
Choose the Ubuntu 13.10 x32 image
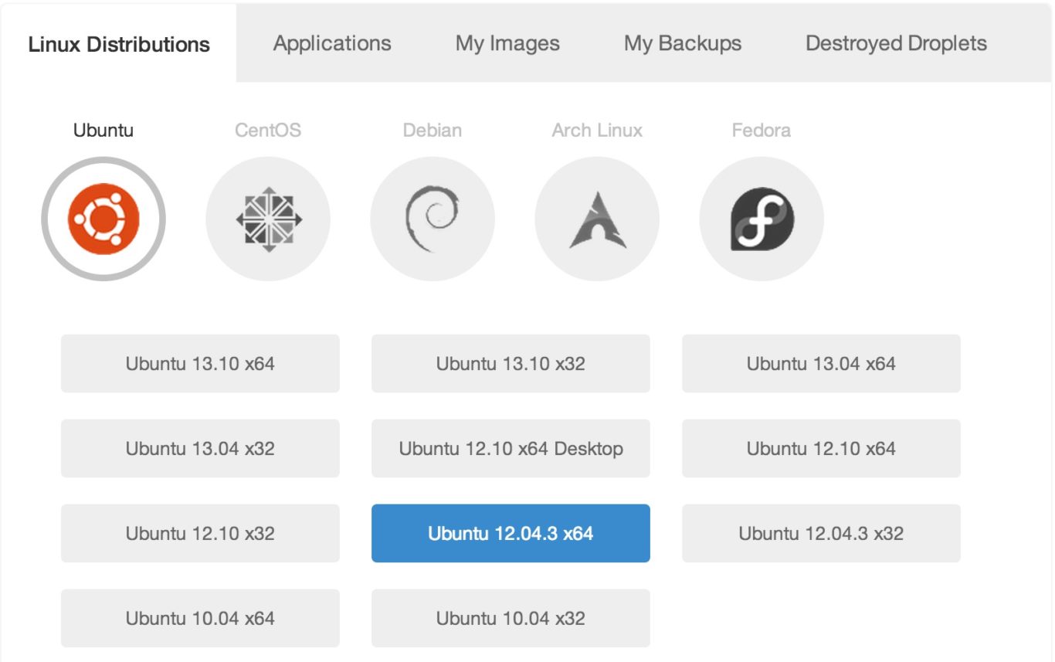click(511, 363)
